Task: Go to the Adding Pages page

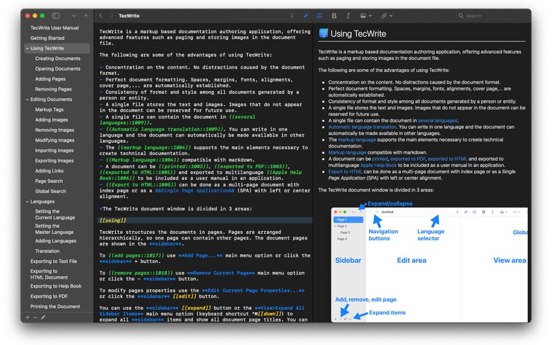Action: [50, 79]
